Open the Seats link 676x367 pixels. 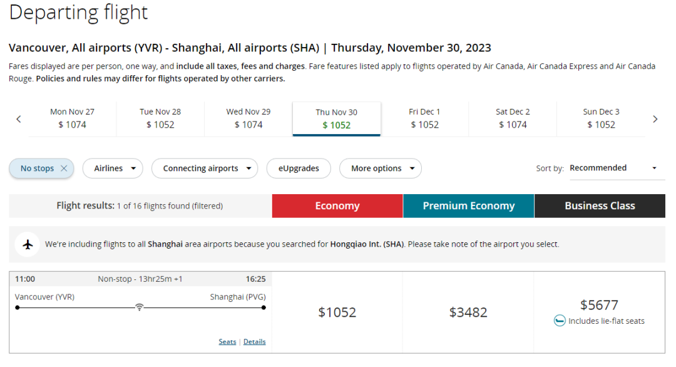pyautogui.click(x=227, y=342)
